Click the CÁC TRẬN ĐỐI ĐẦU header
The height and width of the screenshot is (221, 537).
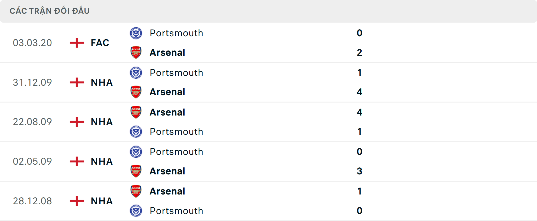(x=50, y=11)
